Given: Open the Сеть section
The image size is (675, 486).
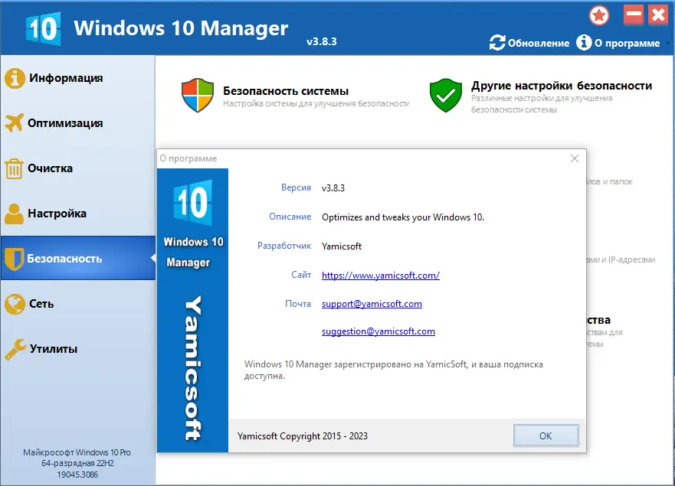Looking at the screenshot, I should click(x=77, y=304).
